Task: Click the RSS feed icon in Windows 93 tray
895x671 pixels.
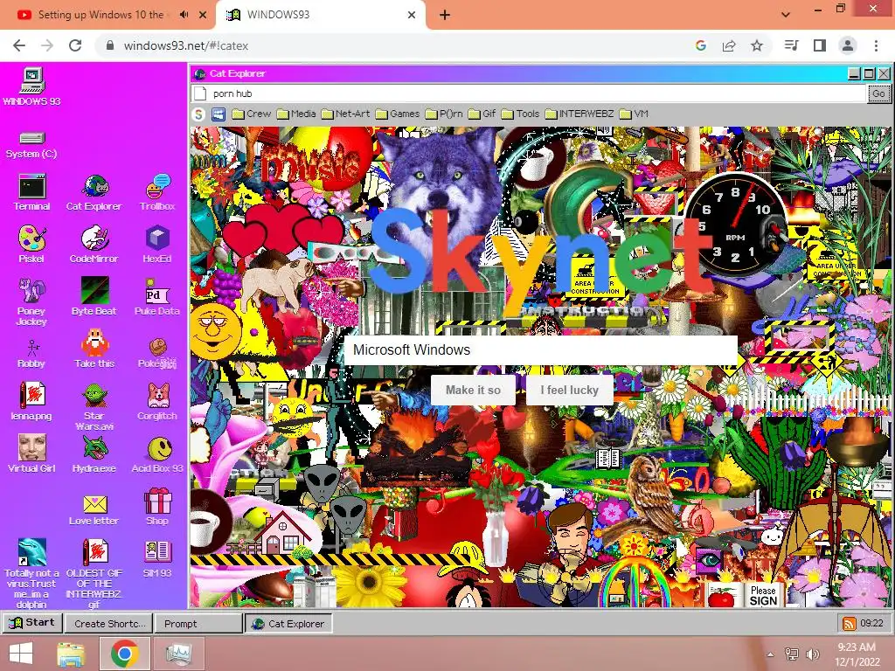Action: click(850, 624)
